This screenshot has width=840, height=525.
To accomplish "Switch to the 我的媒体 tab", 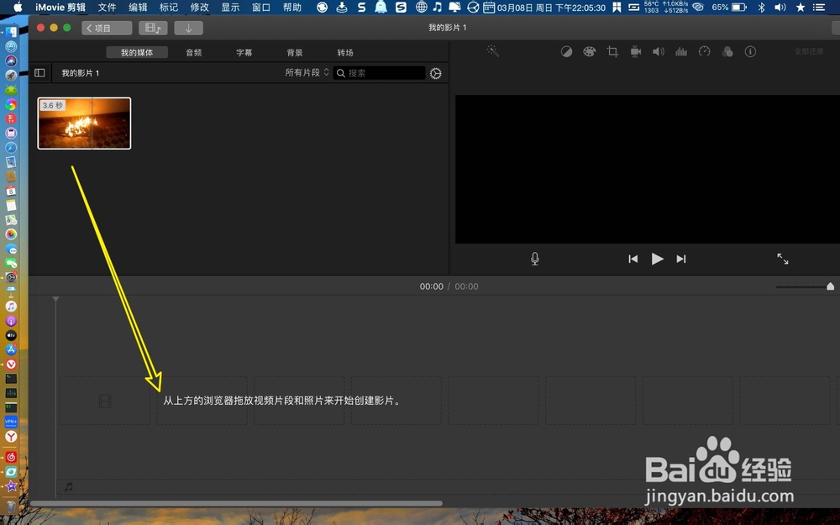I will pyautogui.click(x=137, y=52).
